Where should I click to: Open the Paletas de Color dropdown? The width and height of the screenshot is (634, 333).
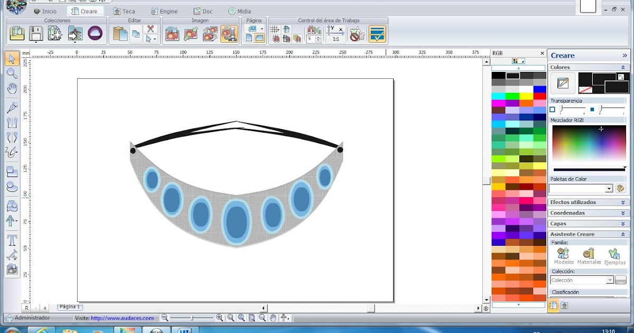(609, 189)
